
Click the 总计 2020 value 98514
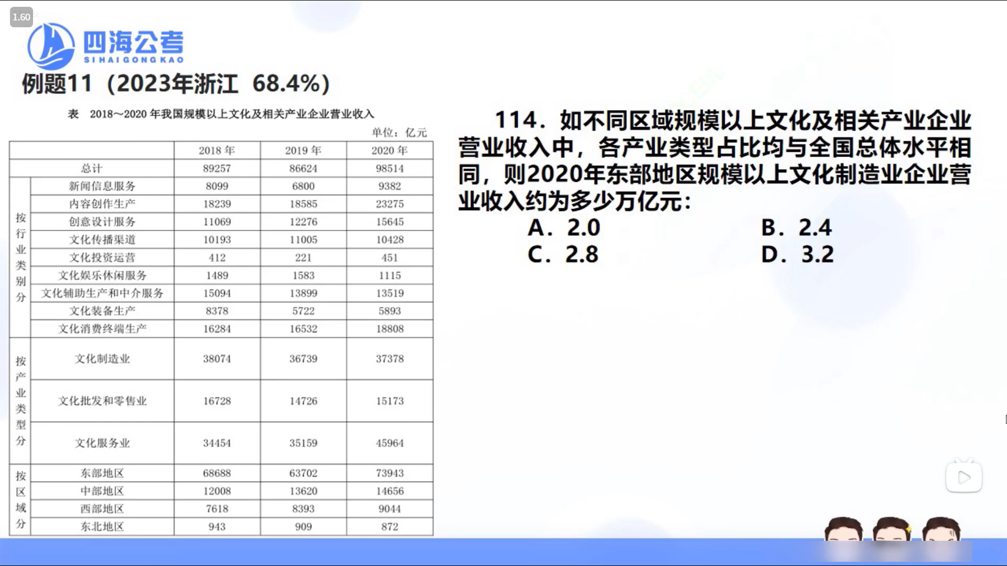(389, 168)
